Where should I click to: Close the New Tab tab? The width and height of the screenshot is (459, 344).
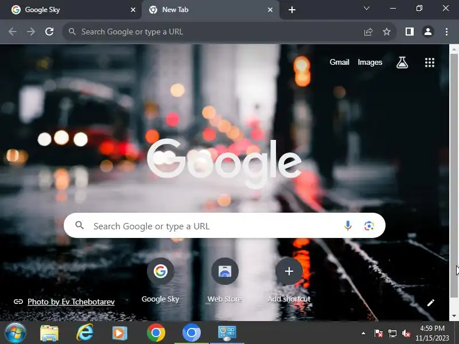tap(270, 10)
